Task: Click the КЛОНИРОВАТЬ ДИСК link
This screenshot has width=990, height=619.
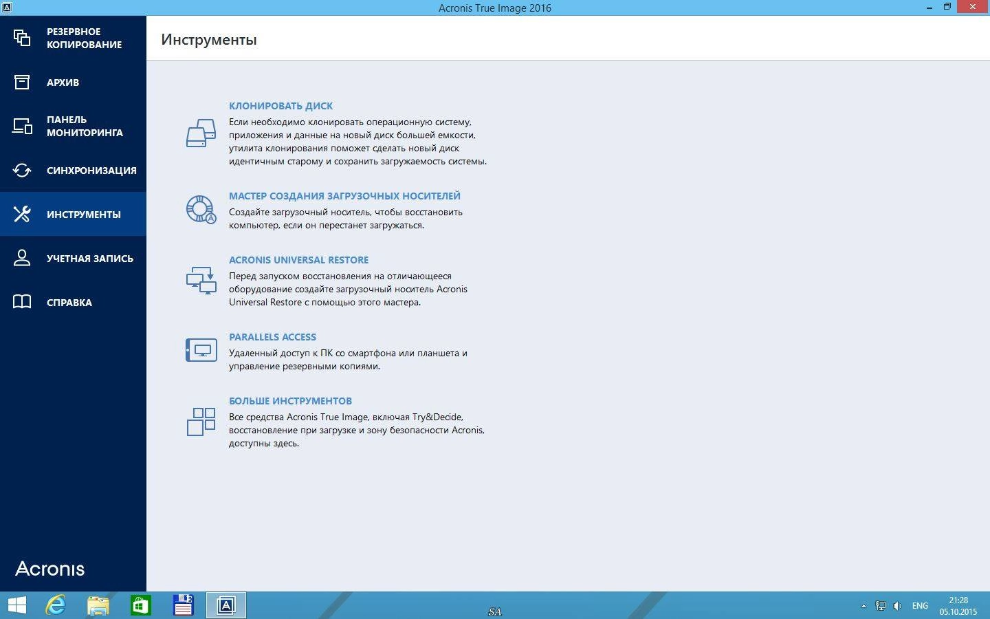Action: click(x=280, y=106)
